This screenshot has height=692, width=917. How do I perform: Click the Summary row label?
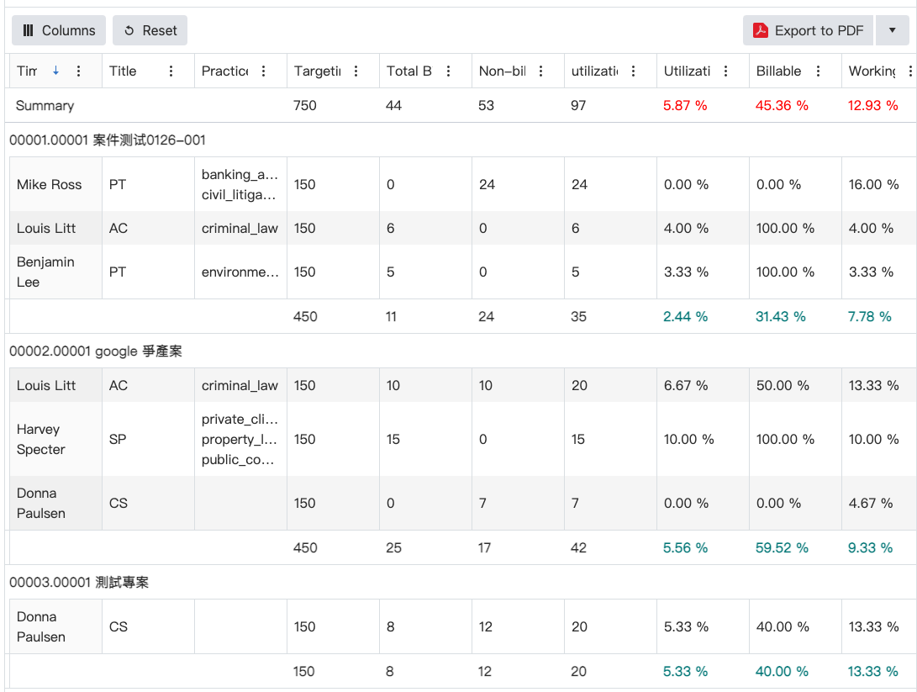tap(45, 106)
